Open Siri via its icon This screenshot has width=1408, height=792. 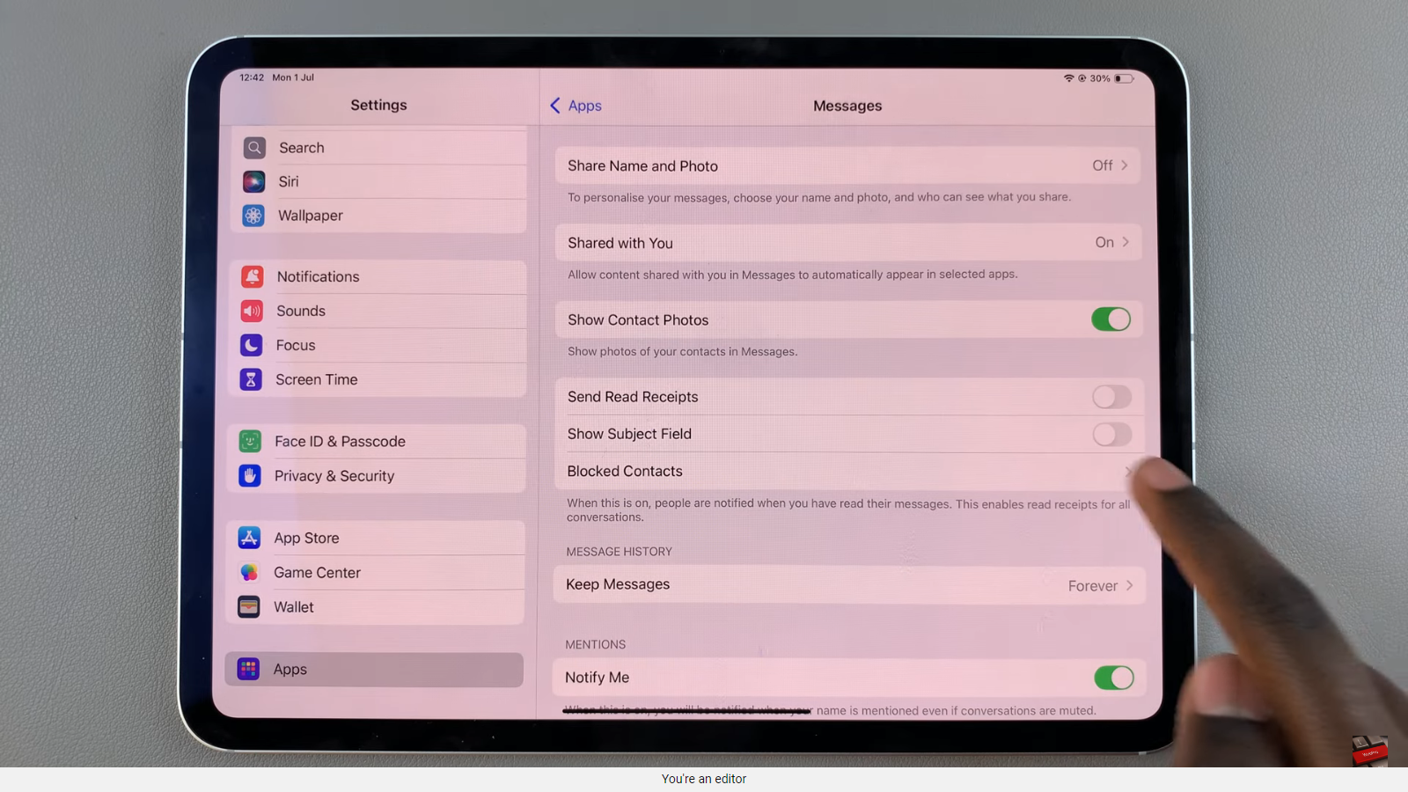pos(254,181)
